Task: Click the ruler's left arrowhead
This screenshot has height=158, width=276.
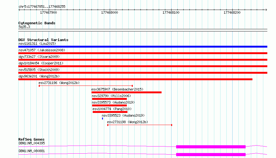Action: pyautogui.click(x=19, y=10)
